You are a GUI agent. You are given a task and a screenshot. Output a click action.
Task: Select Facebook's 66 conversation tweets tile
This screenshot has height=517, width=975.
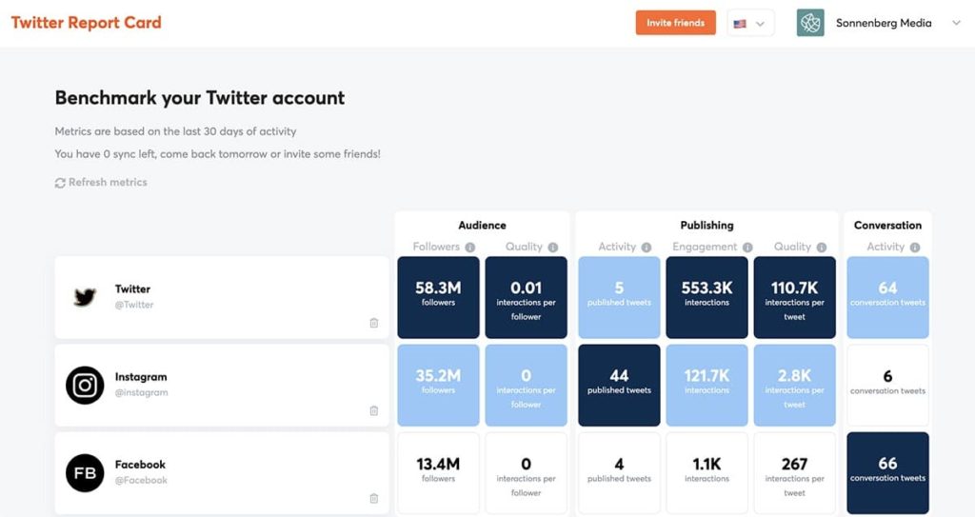click(887, 473)
